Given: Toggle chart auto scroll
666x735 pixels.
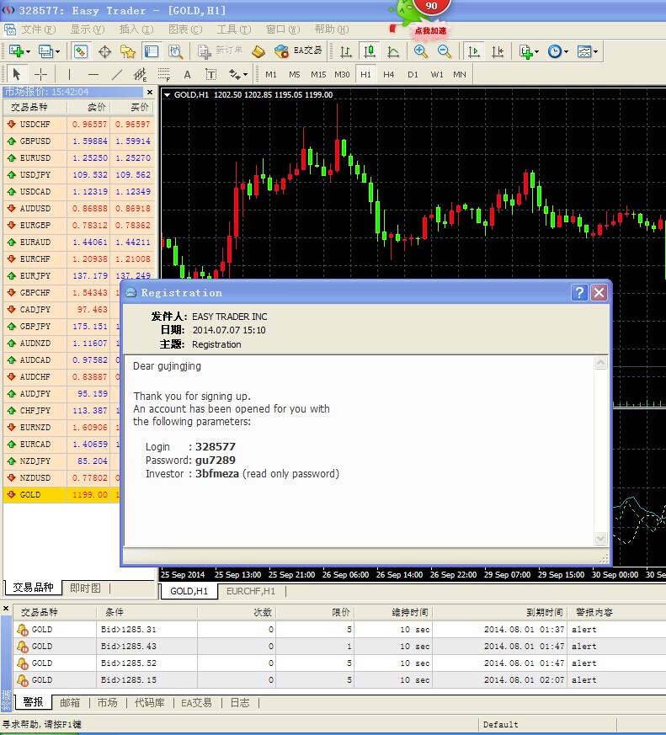Looking at the screenshot, I should [x=474, y=51].
